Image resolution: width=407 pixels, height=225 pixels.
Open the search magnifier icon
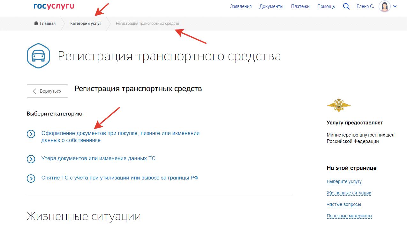coord(346,6)
